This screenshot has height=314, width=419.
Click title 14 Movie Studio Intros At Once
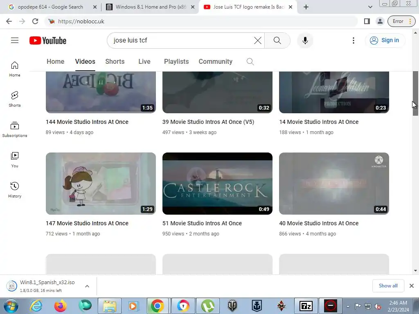[319, 122]
